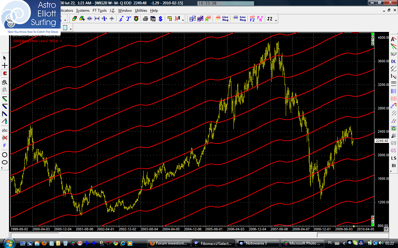Click the 2249.48 current price label
The height and width of the screenshot is (248, 398).
click(382, 140)
